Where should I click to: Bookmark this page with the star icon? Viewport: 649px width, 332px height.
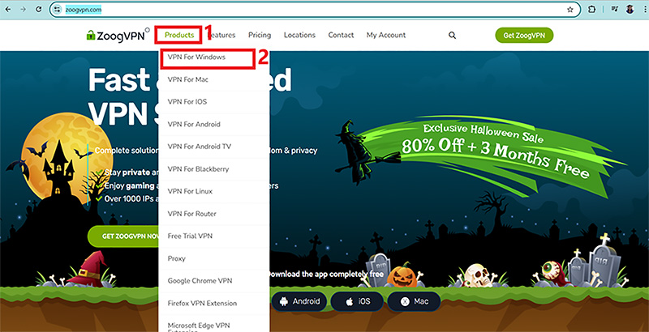tap(570, 10)
